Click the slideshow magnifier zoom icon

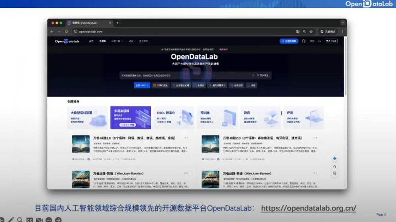pyautogui.click(x=20, y=220)
